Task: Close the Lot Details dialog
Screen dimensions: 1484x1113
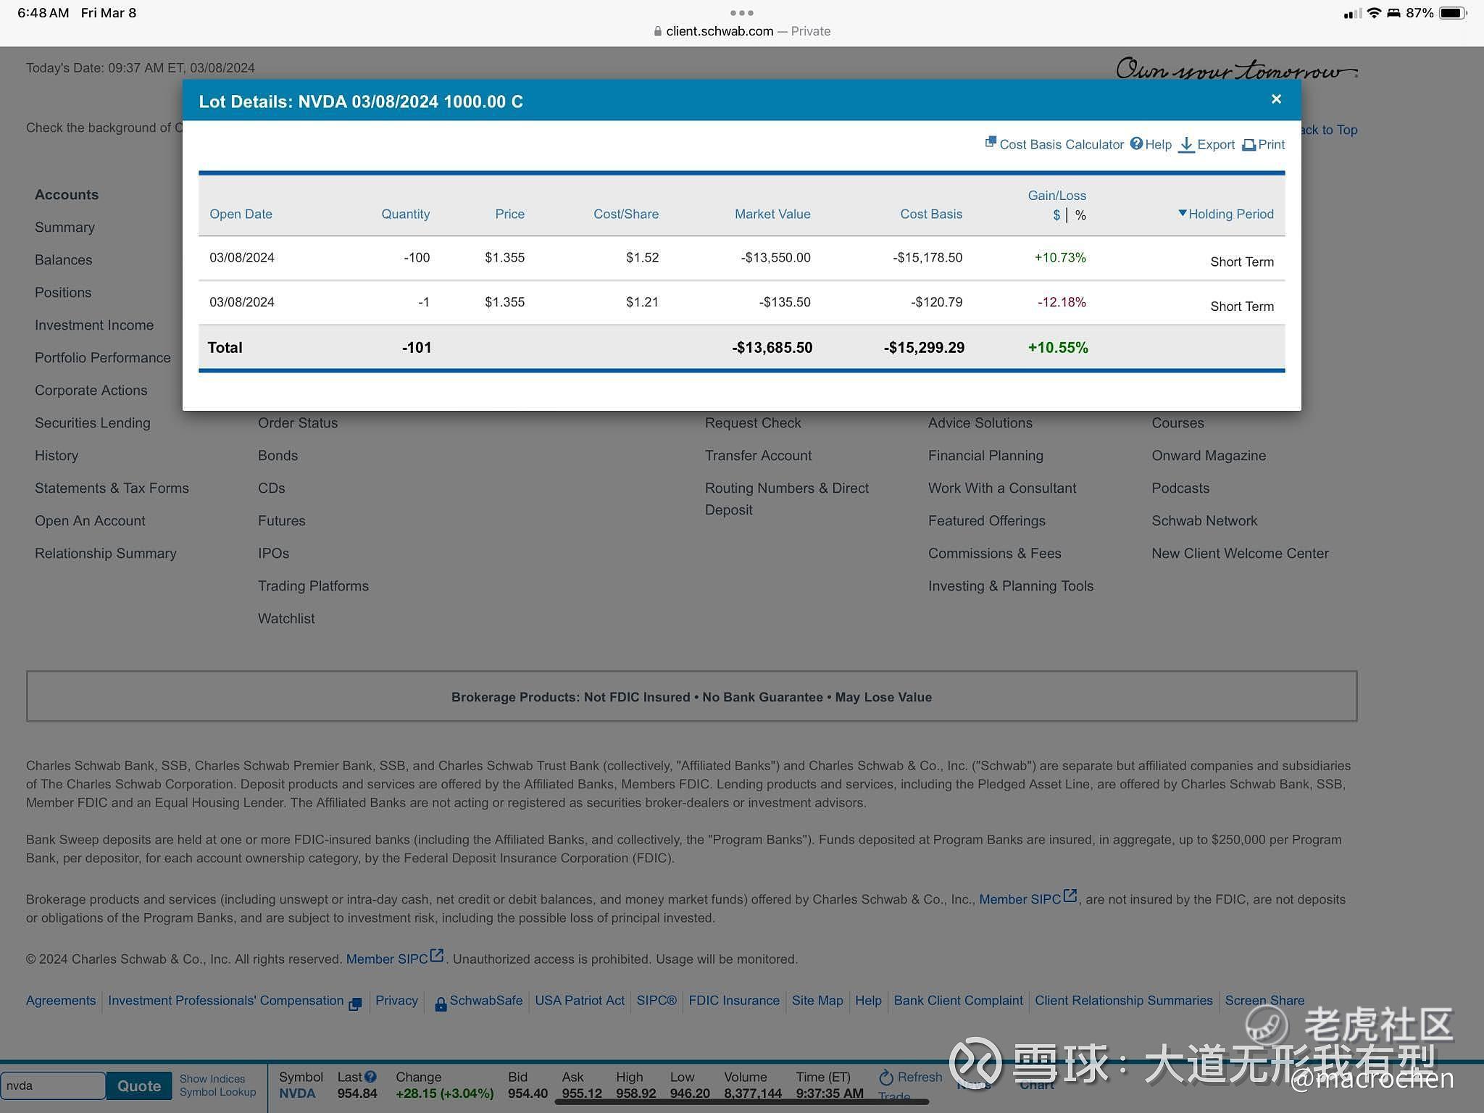Action: (1276, 99)
